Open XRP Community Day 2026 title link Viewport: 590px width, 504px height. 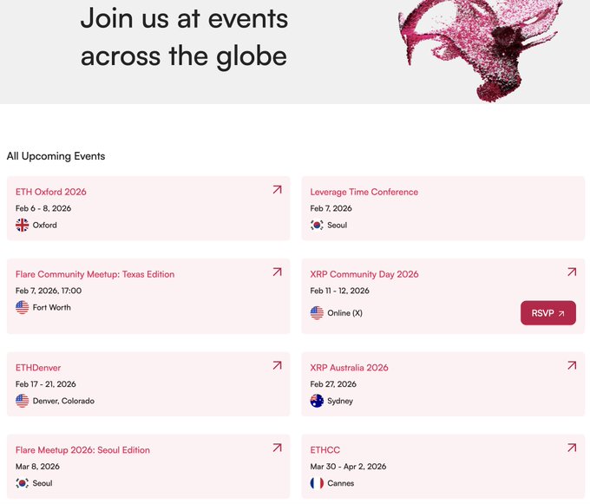pyautogui.click(x=364, y=274)
